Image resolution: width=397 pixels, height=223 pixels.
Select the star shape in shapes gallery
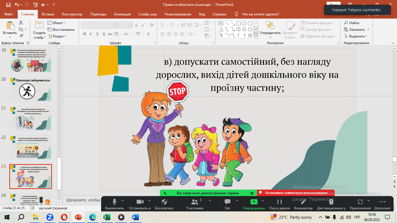point(250,35)
